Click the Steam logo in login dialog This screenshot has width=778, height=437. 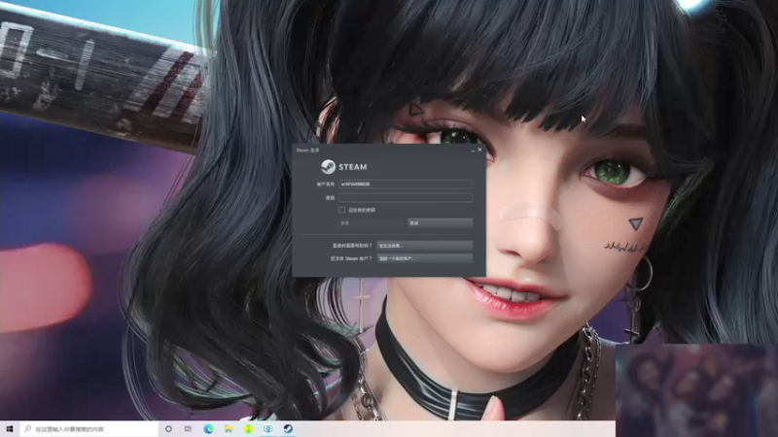click(344, 167)
